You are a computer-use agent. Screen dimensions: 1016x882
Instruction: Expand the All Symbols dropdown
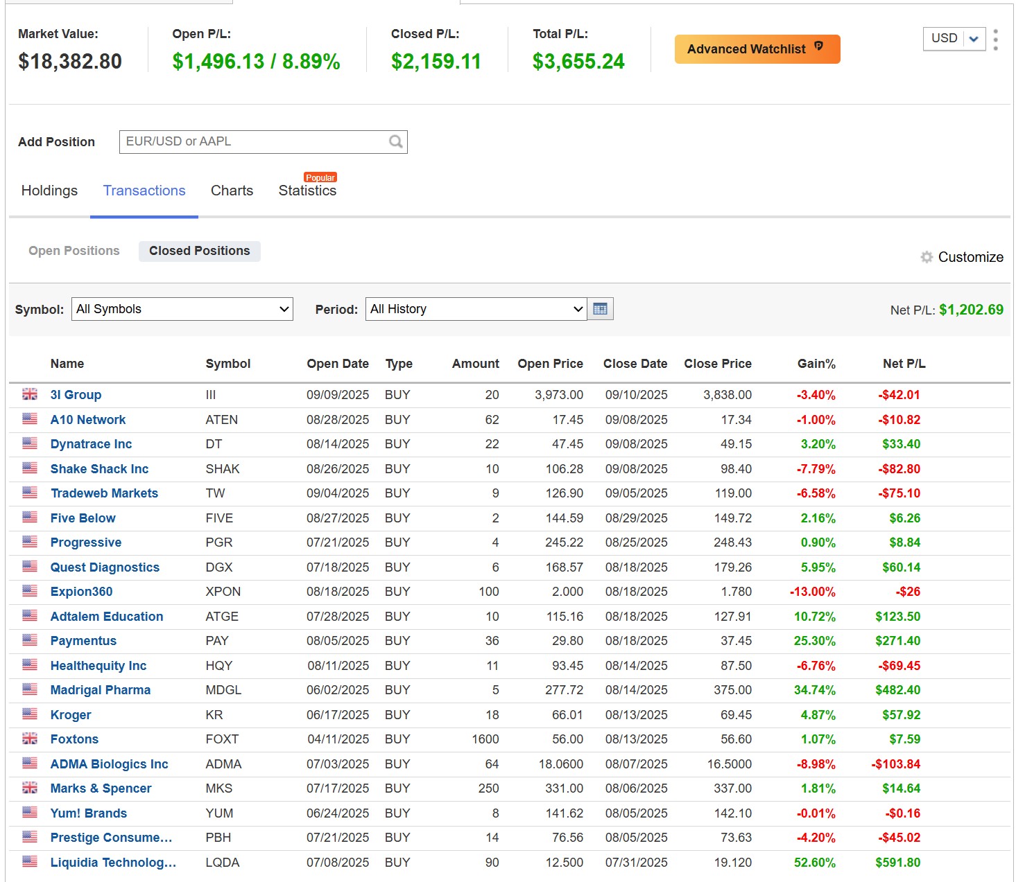coord(182,309)
